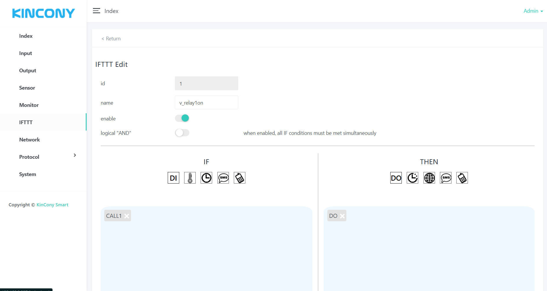Image resolution: width=547 pixels, height=291 pixels.
Task: Add web request globe action in THEN
Action: pos(429,178)
